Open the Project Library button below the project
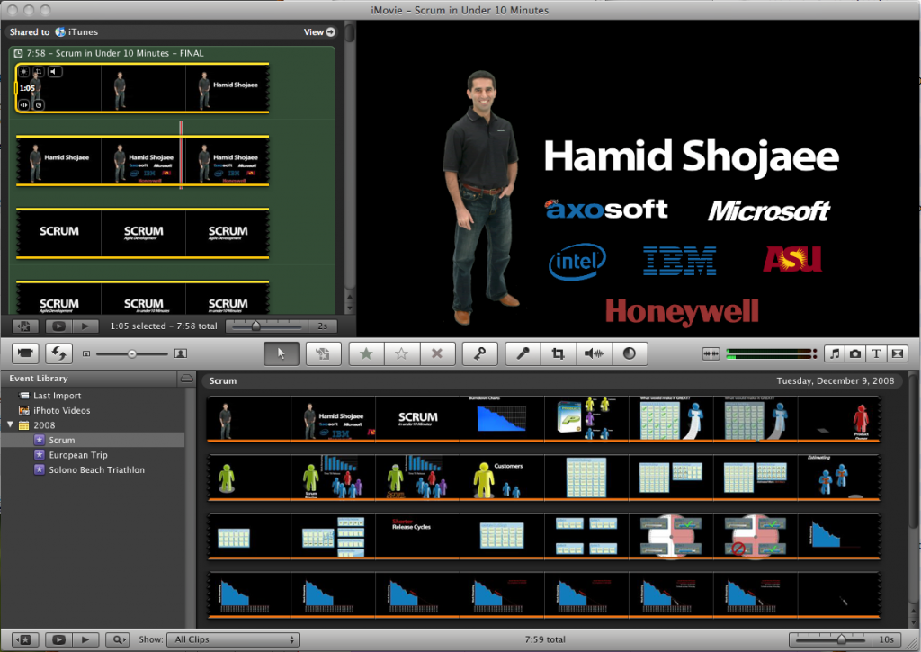 click(25, 326)
